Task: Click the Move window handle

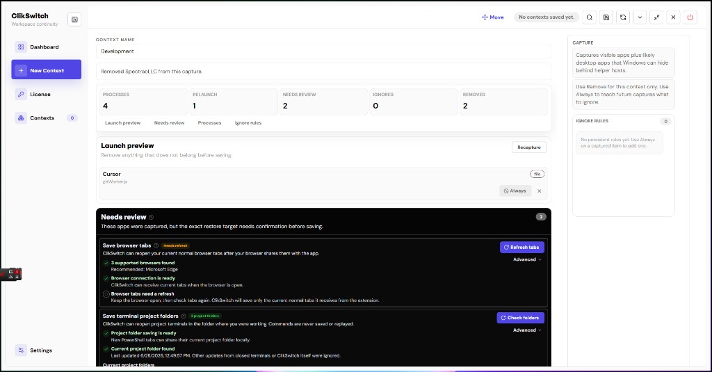Action: tap(493, 17)
